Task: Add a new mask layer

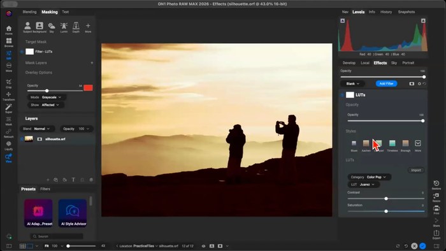Action: coord(92,63)
